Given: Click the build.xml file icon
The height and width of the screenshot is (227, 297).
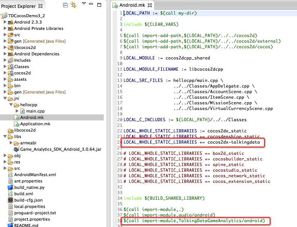Looking at the screenshot, I should tap(10, 194).
